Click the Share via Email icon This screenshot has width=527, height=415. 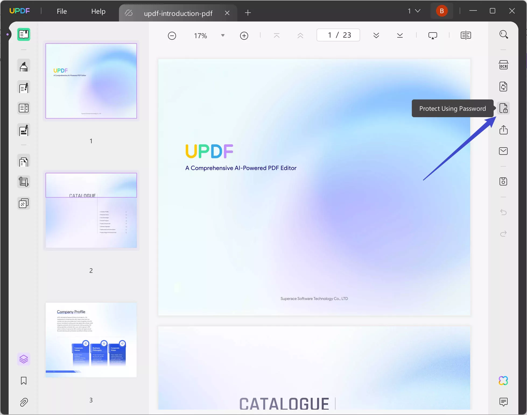click(504, 151)
